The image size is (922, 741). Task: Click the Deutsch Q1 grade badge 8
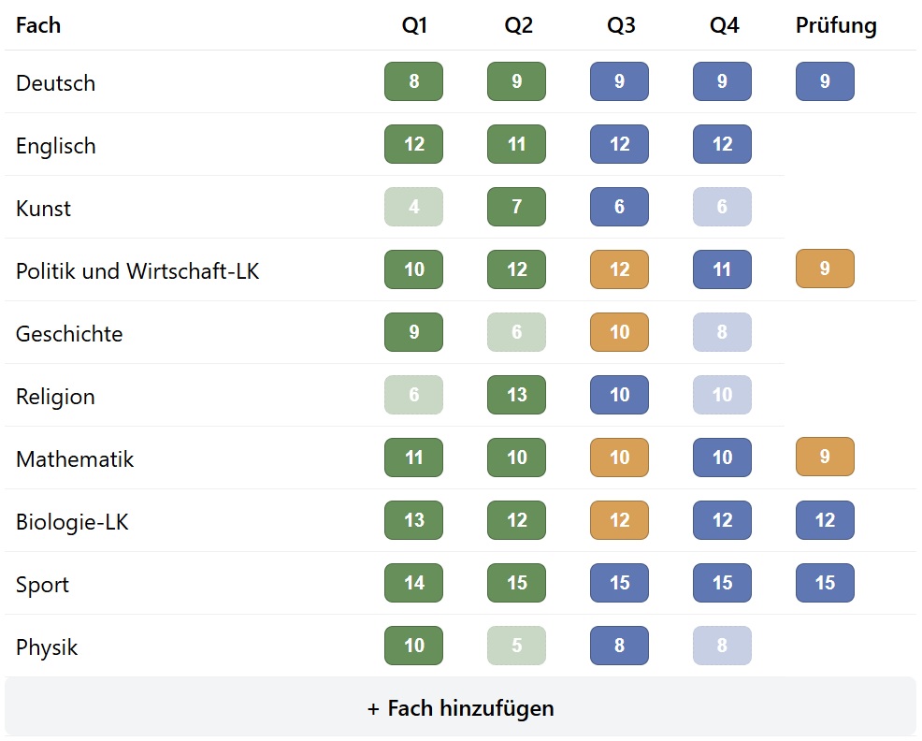[x=413, y=81]
